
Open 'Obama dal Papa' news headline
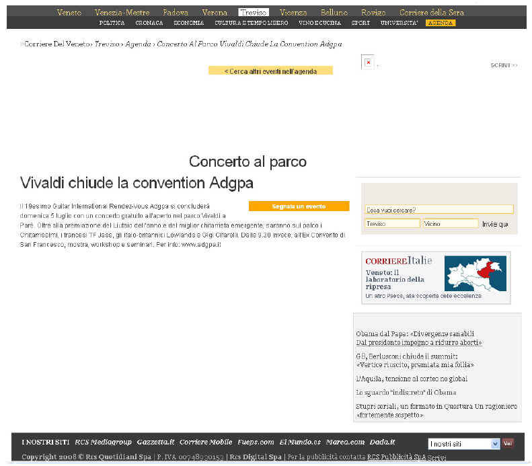pyautogui.click(x=419, y=338)
